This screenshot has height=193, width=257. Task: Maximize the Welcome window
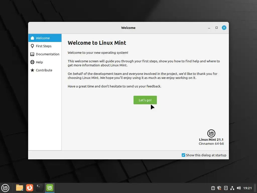pyautogui.click(x=217, y=28)
